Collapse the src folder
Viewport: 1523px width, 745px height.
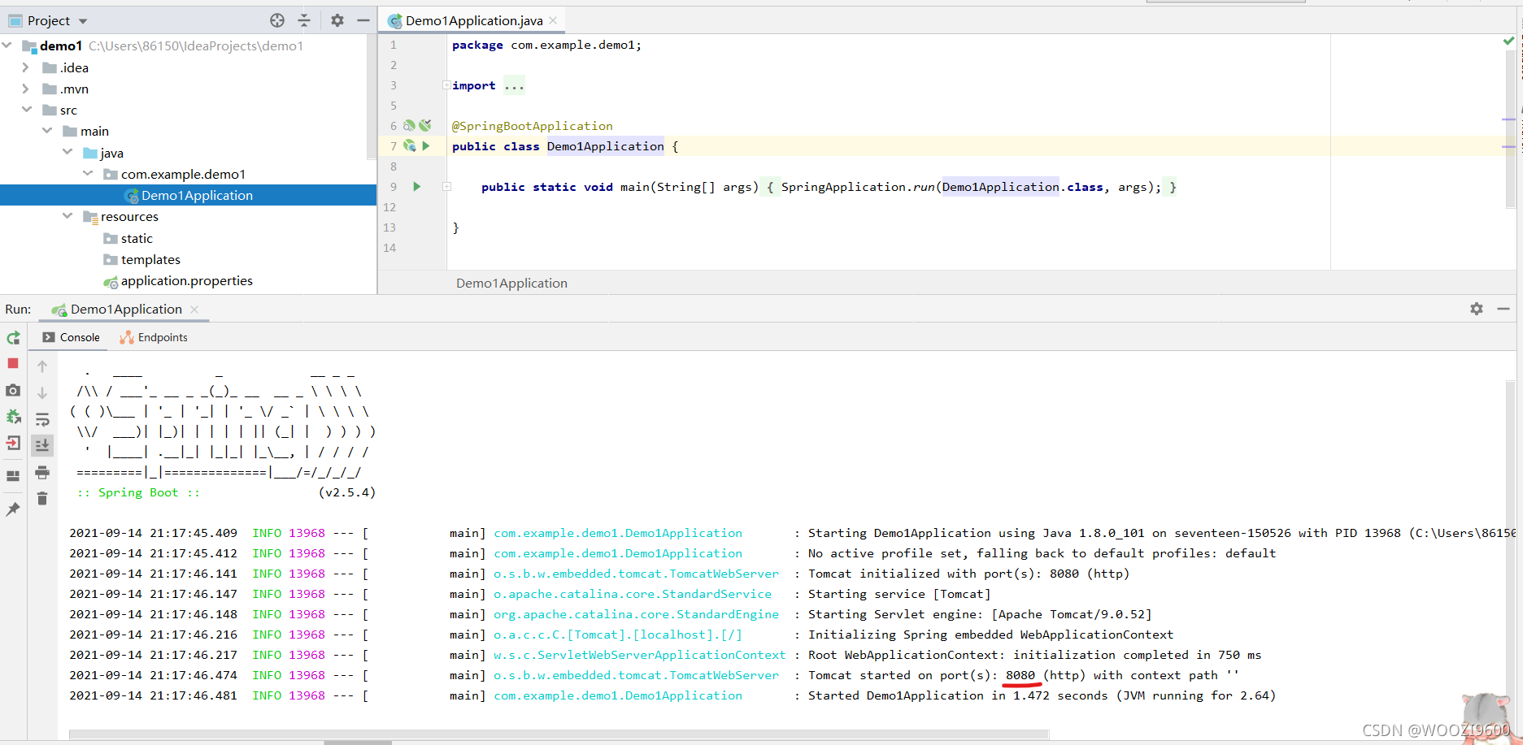[27, 110]
